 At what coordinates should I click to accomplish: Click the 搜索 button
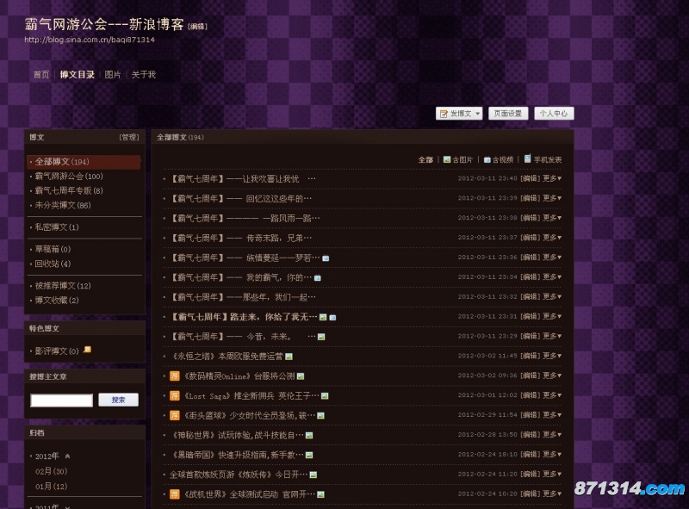tap(118, 400)
